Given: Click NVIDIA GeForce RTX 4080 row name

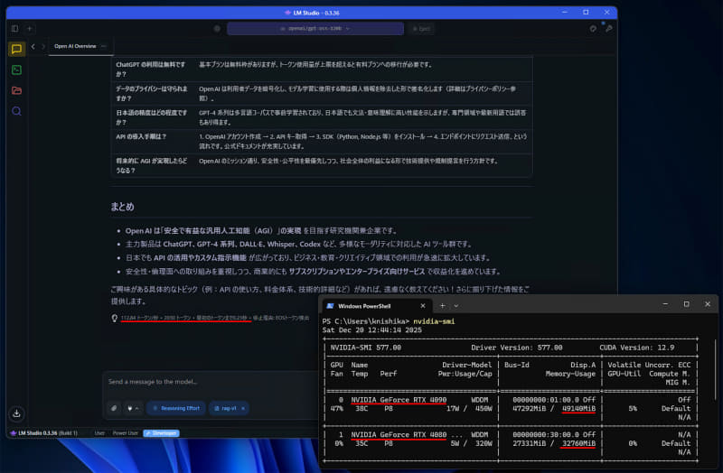Looking at the screenshot, I should [399, 435].
